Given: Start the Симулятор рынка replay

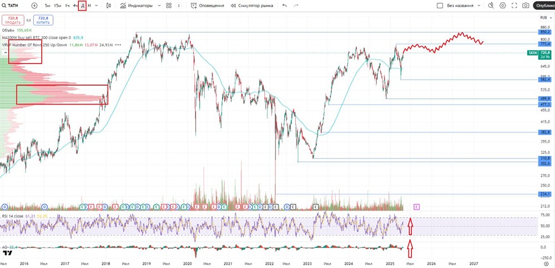Looking at the screenshot, I should [x=252, y=6].
